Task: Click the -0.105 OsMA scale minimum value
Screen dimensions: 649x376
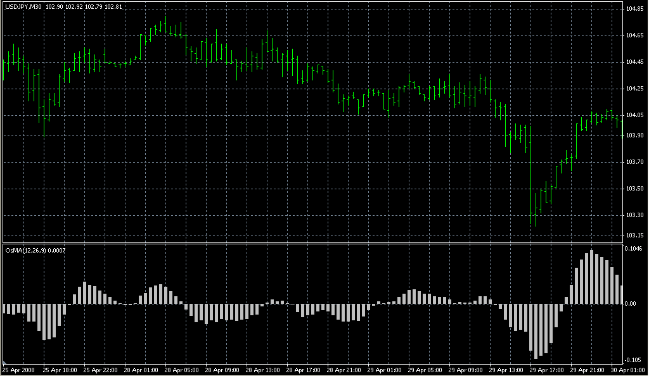Action: pos(634,359)
